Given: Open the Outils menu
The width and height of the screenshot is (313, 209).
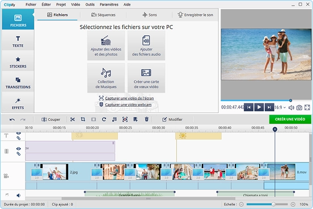Looking at the screenshot, I should (90, 5).
